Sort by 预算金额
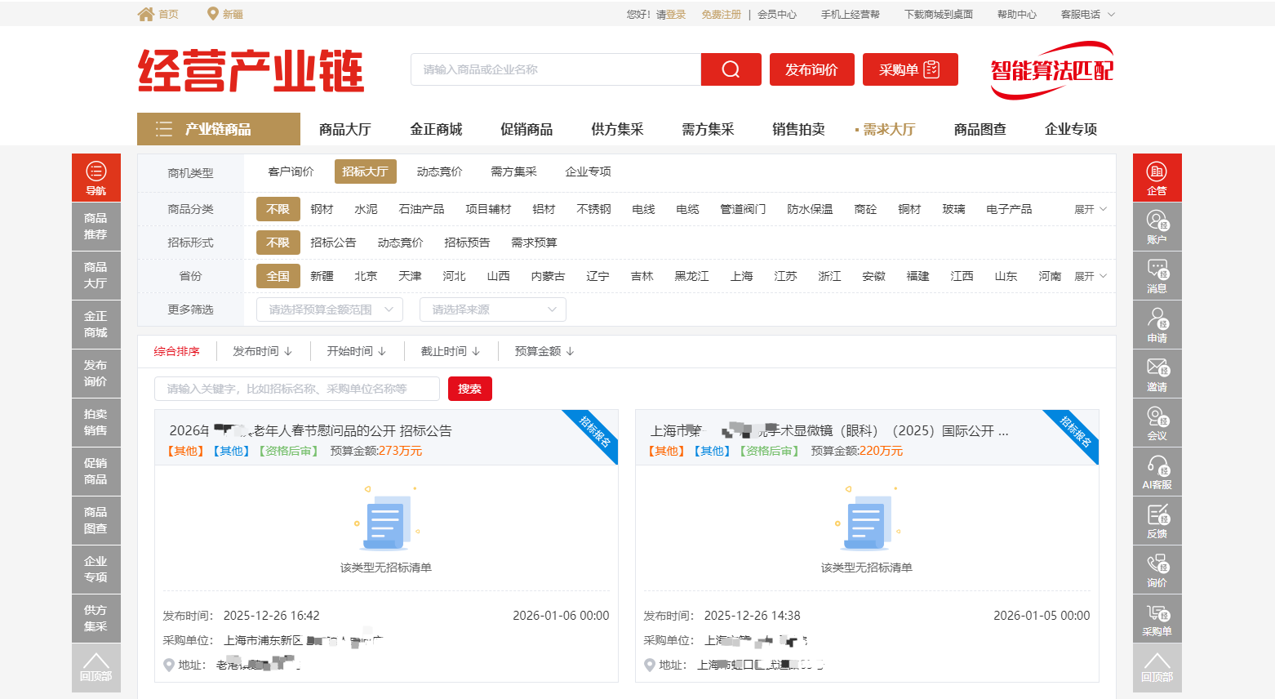This screenshot has height=699, width=1275. (544, 351)
